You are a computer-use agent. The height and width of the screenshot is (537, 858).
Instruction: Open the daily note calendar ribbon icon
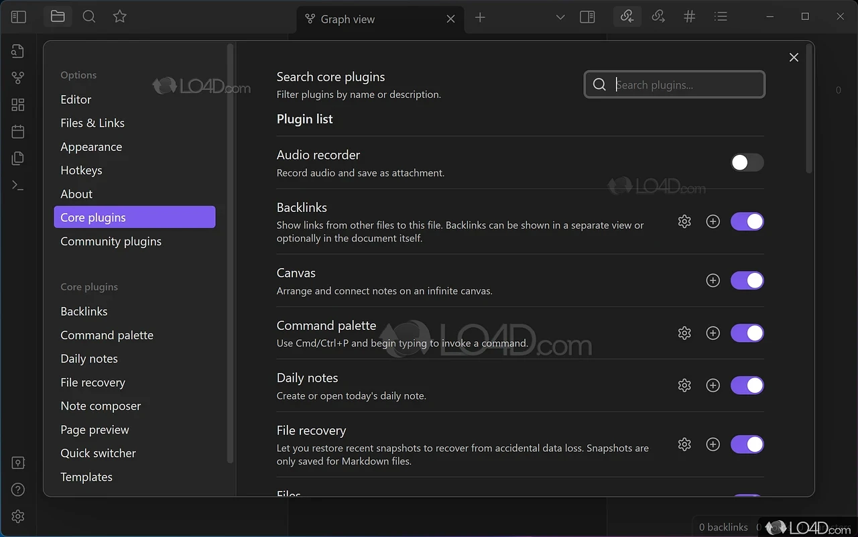point(18,131)
